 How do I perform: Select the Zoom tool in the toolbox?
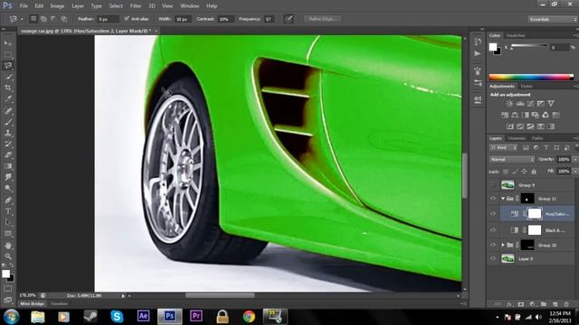(8, 256)
